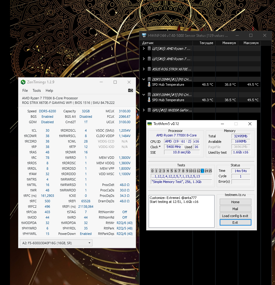Click the Датчик column header in HWiNFO64
The height and width of the screenshot is (285, 275).
[x=166, y=43]
